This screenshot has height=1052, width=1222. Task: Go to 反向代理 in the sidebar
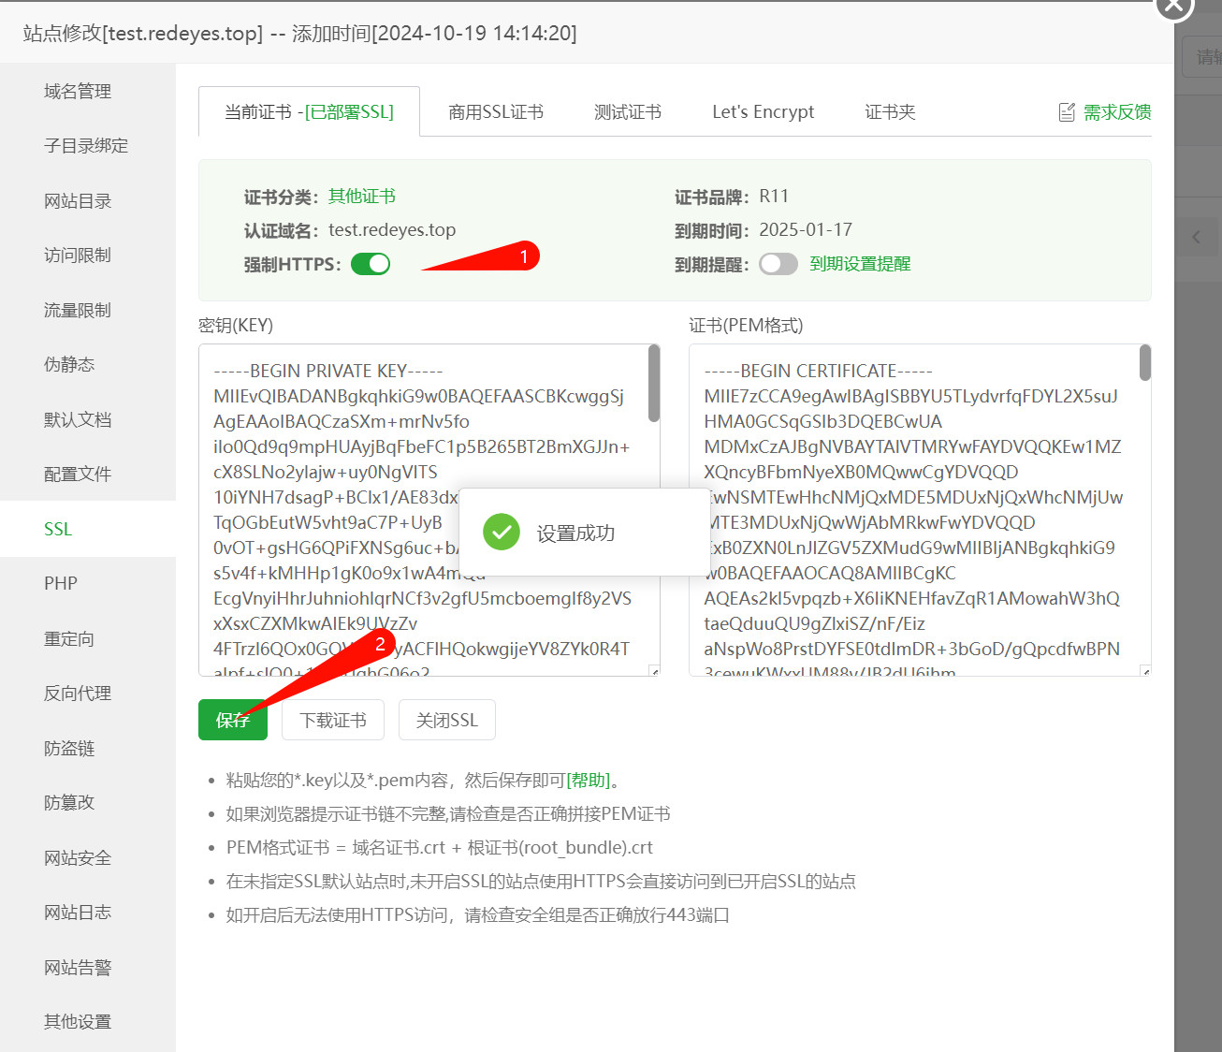pyautogui.click(x=78, y=693)
